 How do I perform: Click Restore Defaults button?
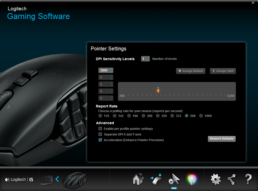coord(222,139)
